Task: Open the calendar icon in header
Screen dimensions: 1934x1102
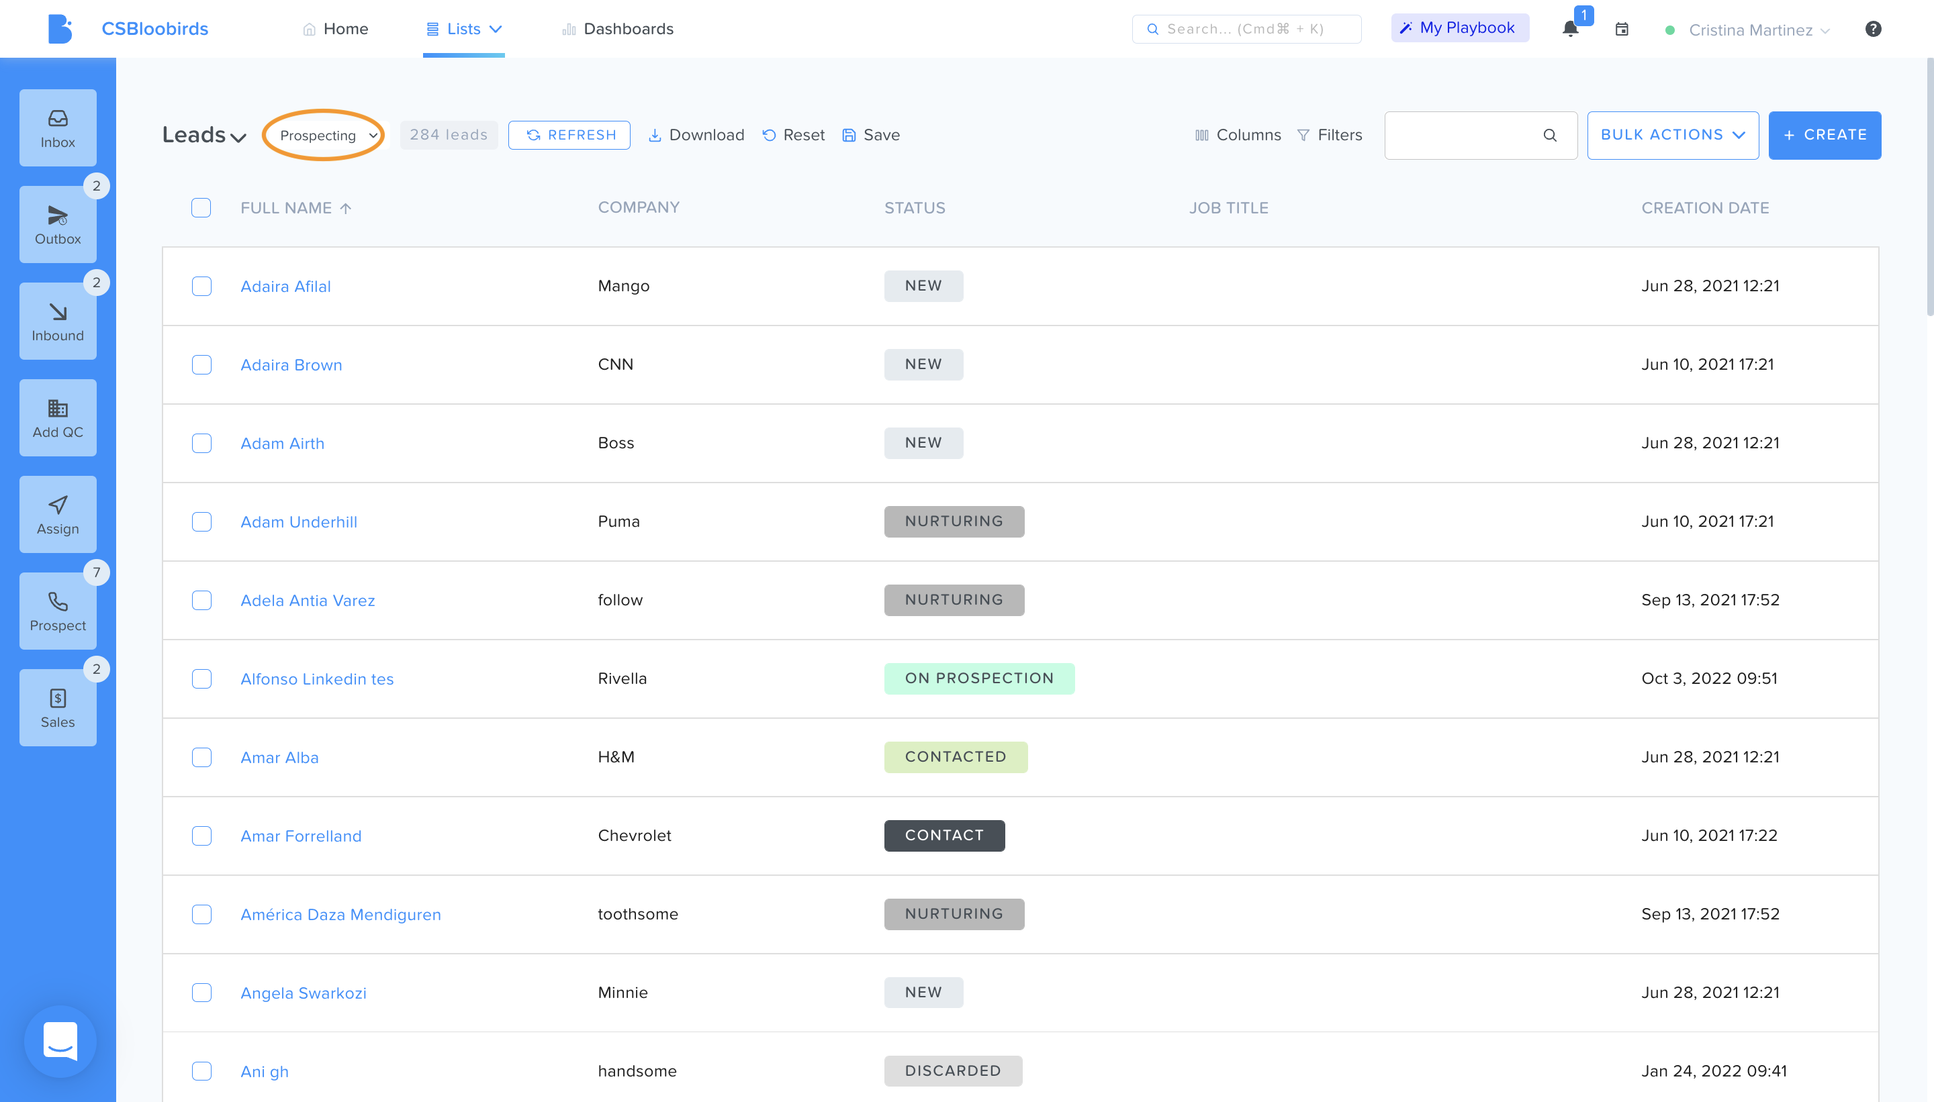Action: tap(1621, 30)
